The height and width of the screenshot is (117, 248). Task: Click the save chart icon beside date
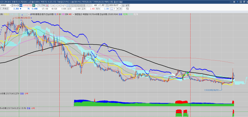tap(123, 5)
